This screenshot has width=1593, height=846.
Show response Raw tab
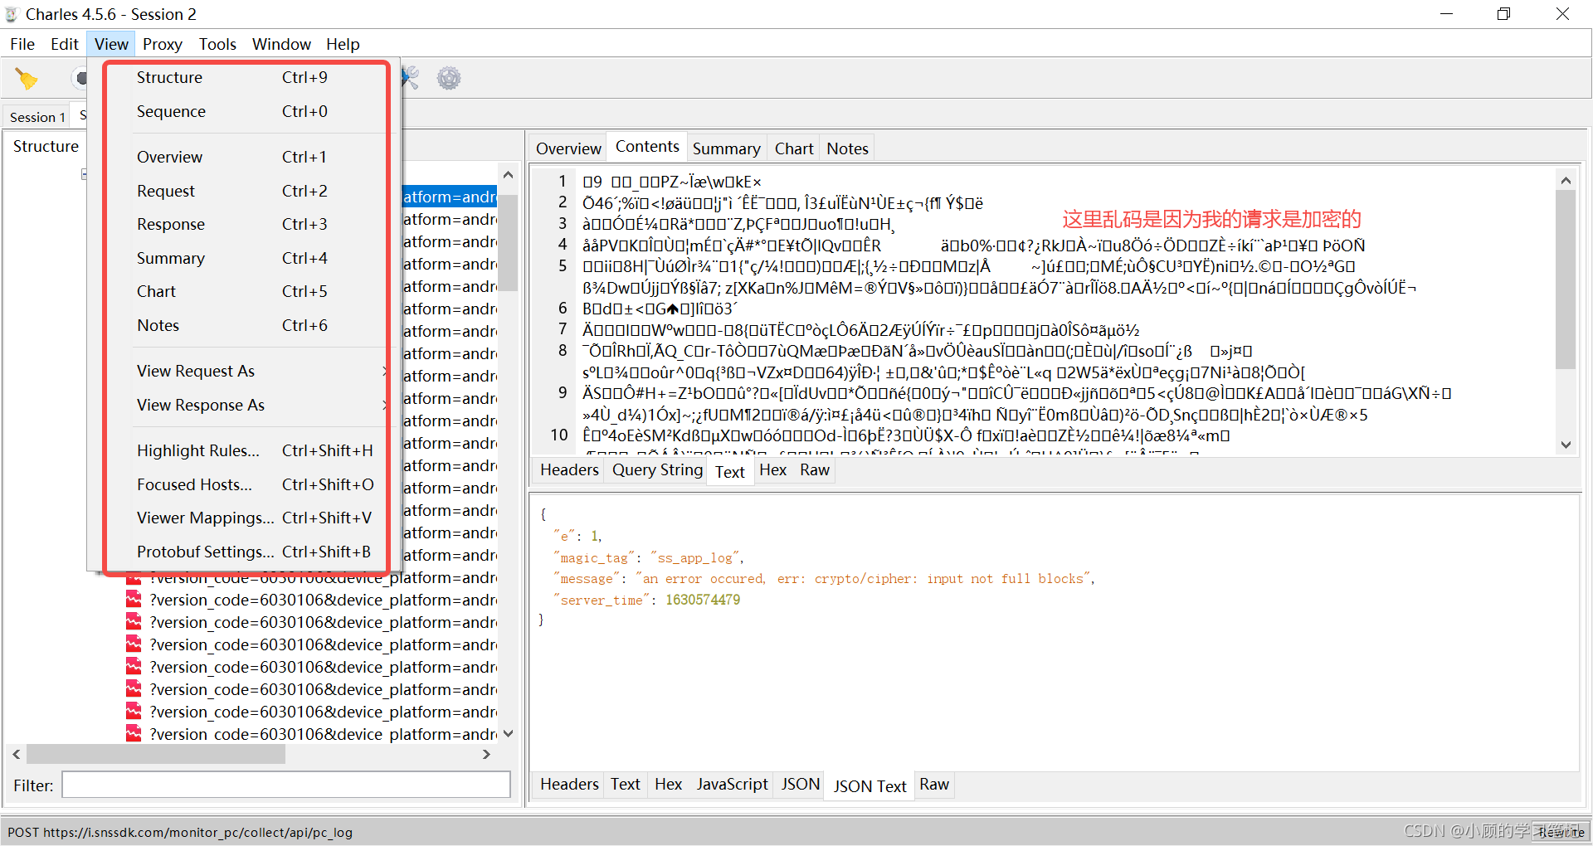934,784
